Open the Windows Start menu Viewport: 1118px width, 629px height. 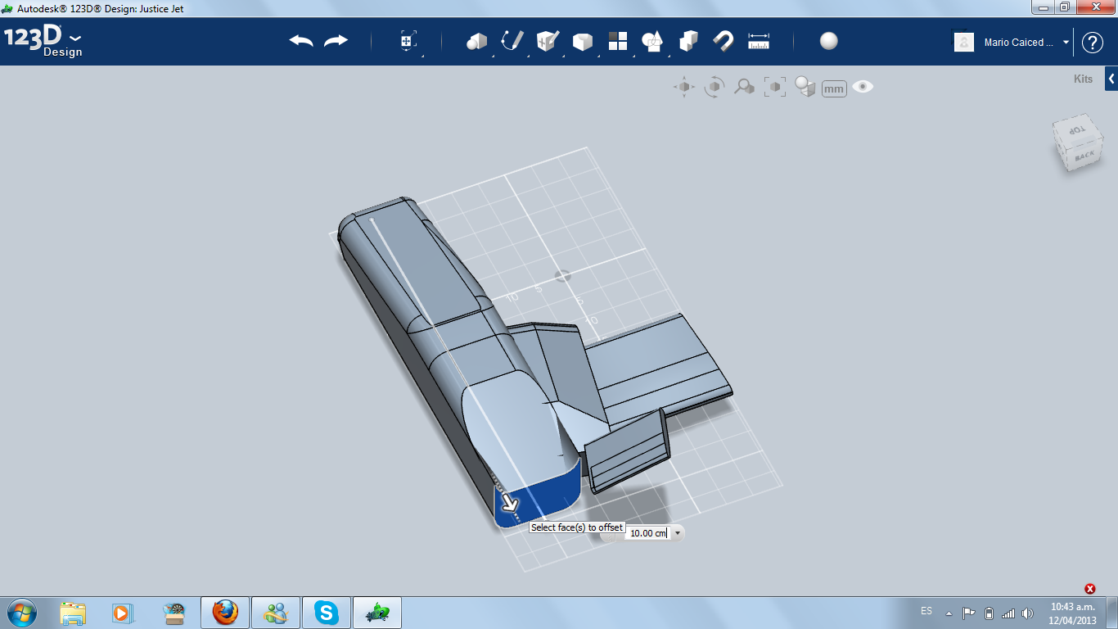22,612
